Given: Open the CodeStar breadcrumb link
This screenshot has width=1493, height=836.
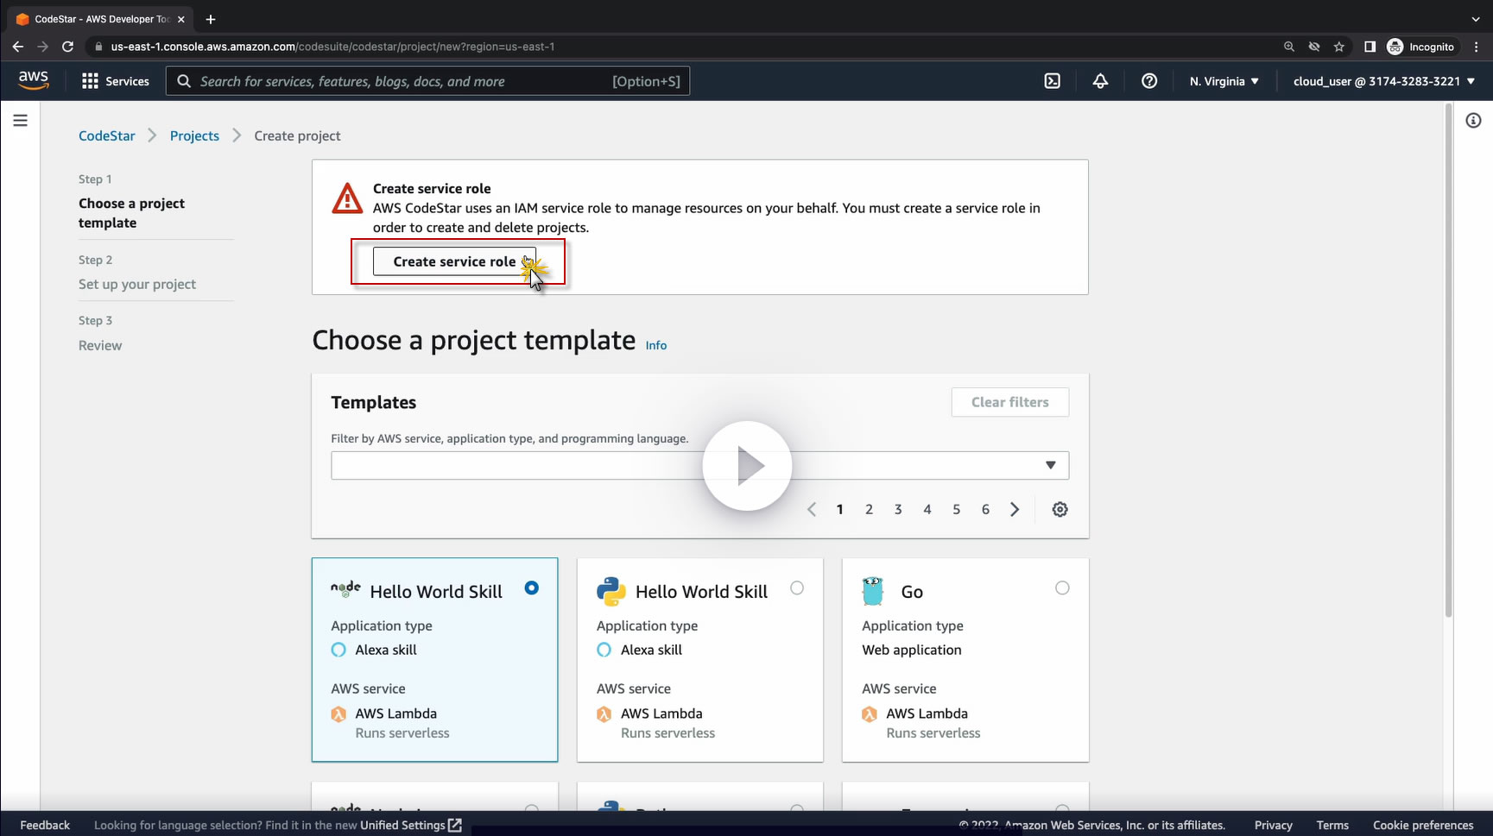Looking at the screenshot, I should [107, 135].
